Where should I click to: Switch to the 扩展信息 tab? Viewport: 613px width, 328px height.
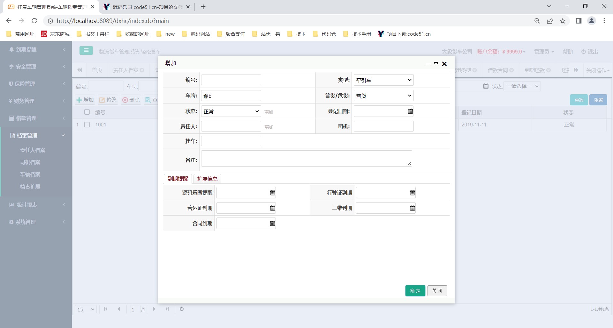(x=207, y=179)
